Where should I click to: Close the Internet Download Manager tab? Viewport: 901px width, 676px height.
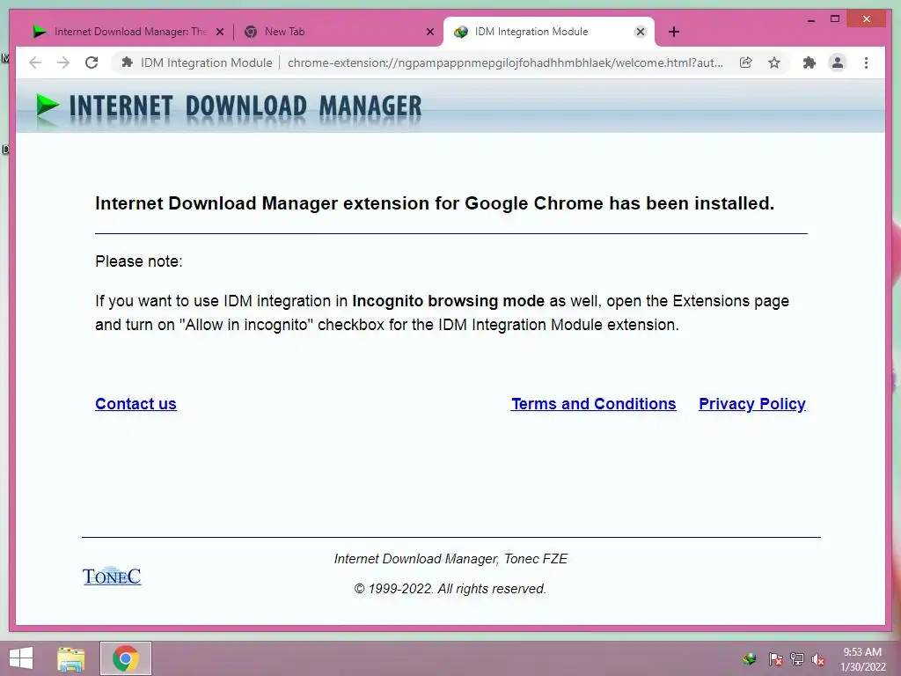tap(219, 33)
